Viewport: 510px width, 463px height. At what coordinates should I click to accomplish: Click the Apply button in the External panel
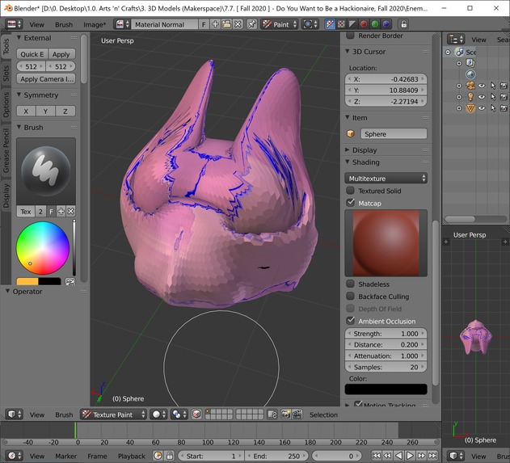coord(61,54)
